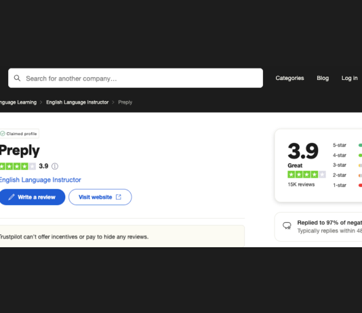
Task: Click the magnifying glass search icon
Action: coord(17,78)
